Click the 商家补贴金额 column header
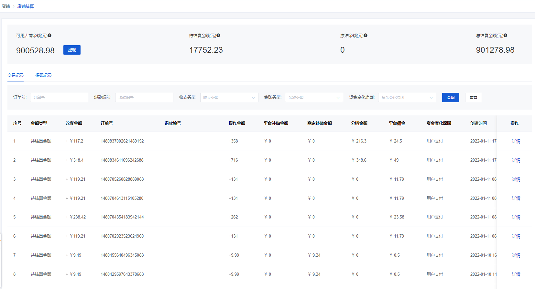The image size is (535, 289). coord(320,123)
